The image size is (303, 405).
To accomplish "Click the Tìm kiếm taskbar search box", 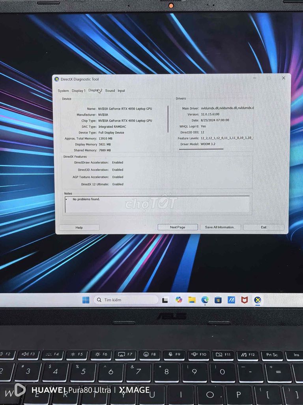I will (x=126, y=300).
